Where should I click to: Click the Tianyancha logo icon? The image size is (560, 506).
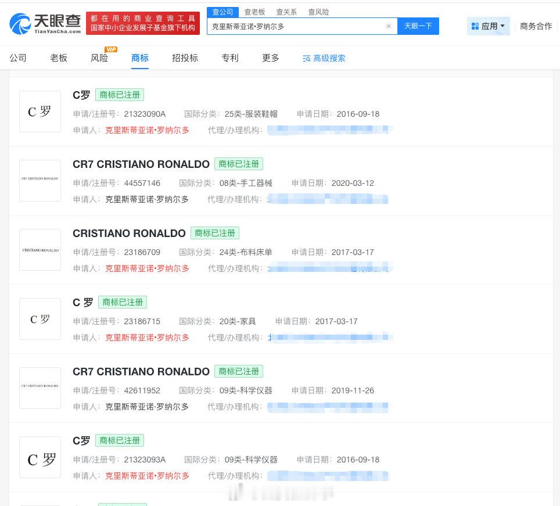(22, 24)
